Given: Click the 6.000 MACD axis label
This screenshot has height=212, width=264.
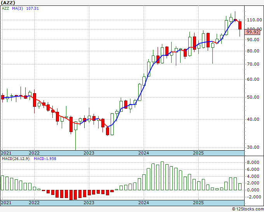Looking at the screenshot, I should [253, 170].
